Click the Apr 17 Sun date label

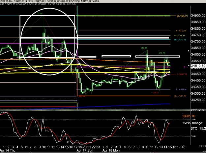point(85,150)
